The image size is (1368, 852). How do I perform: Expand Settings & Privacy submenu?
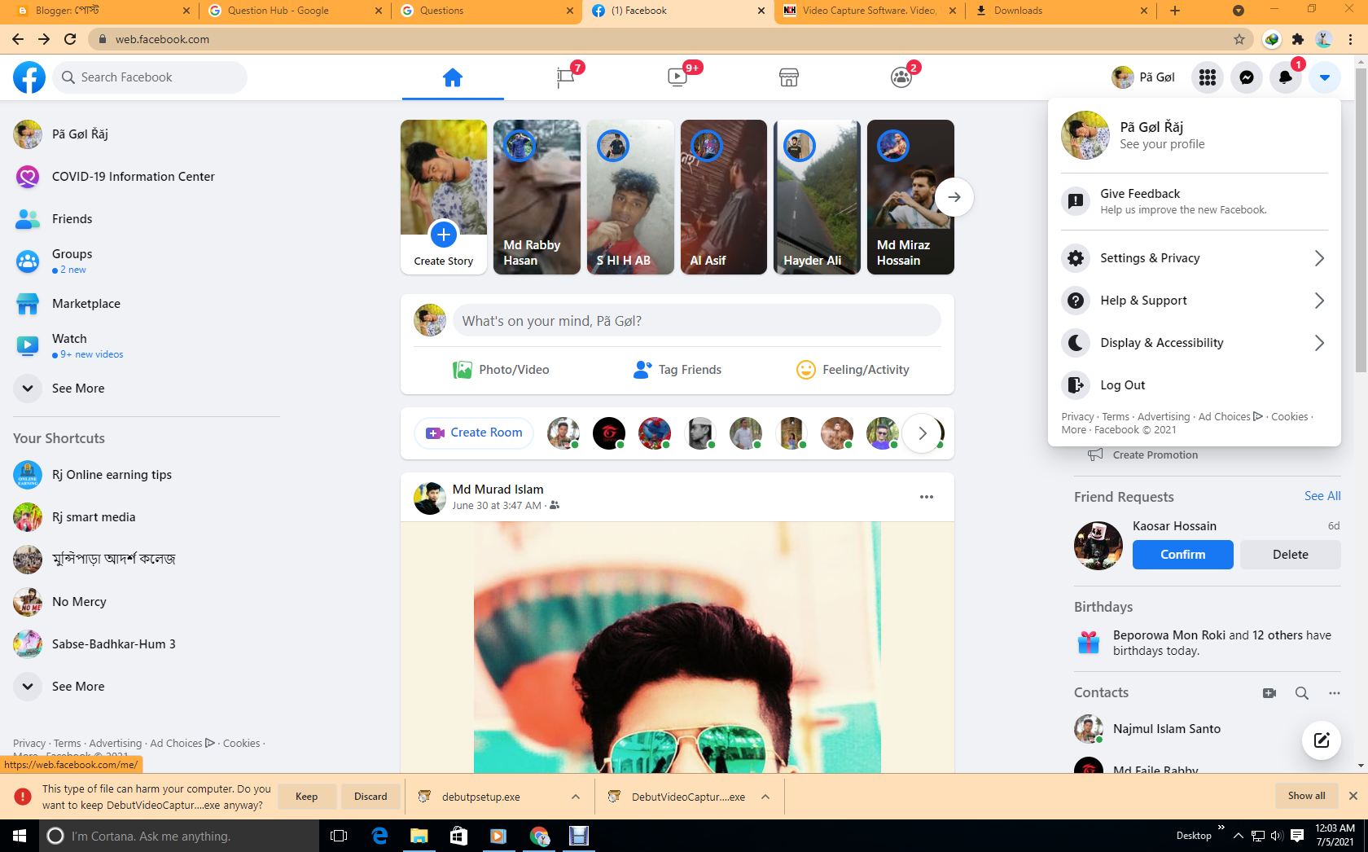[x=1195, y=258]
